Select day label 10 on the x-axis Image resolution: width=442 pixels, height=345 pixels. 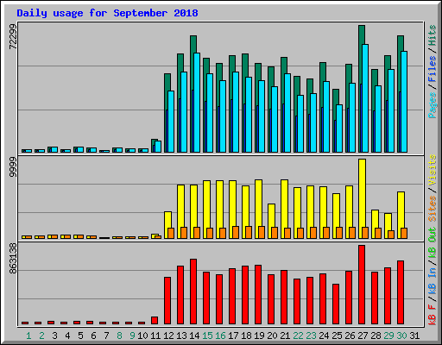[142, 336]
